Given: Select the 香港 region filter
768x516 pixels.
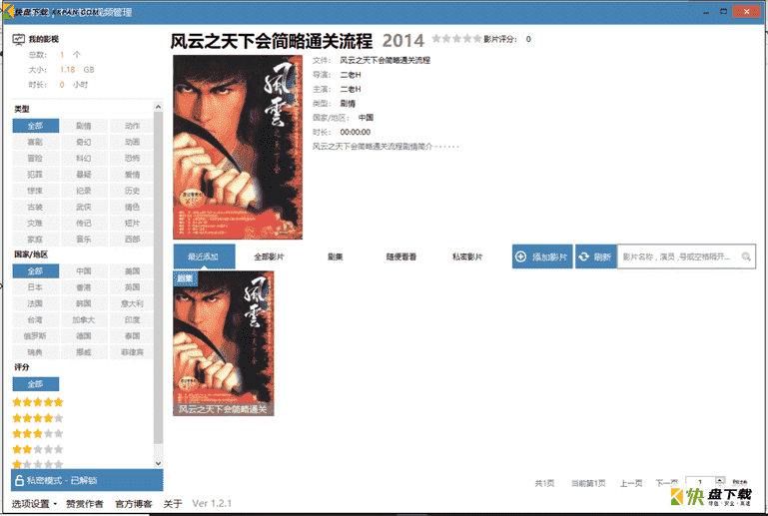Looking at the screenshot, I should 84,287.
